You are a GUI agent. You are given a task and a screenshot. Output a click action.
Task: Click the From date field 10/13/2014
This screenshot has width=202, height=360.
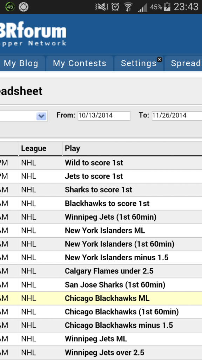104,116
